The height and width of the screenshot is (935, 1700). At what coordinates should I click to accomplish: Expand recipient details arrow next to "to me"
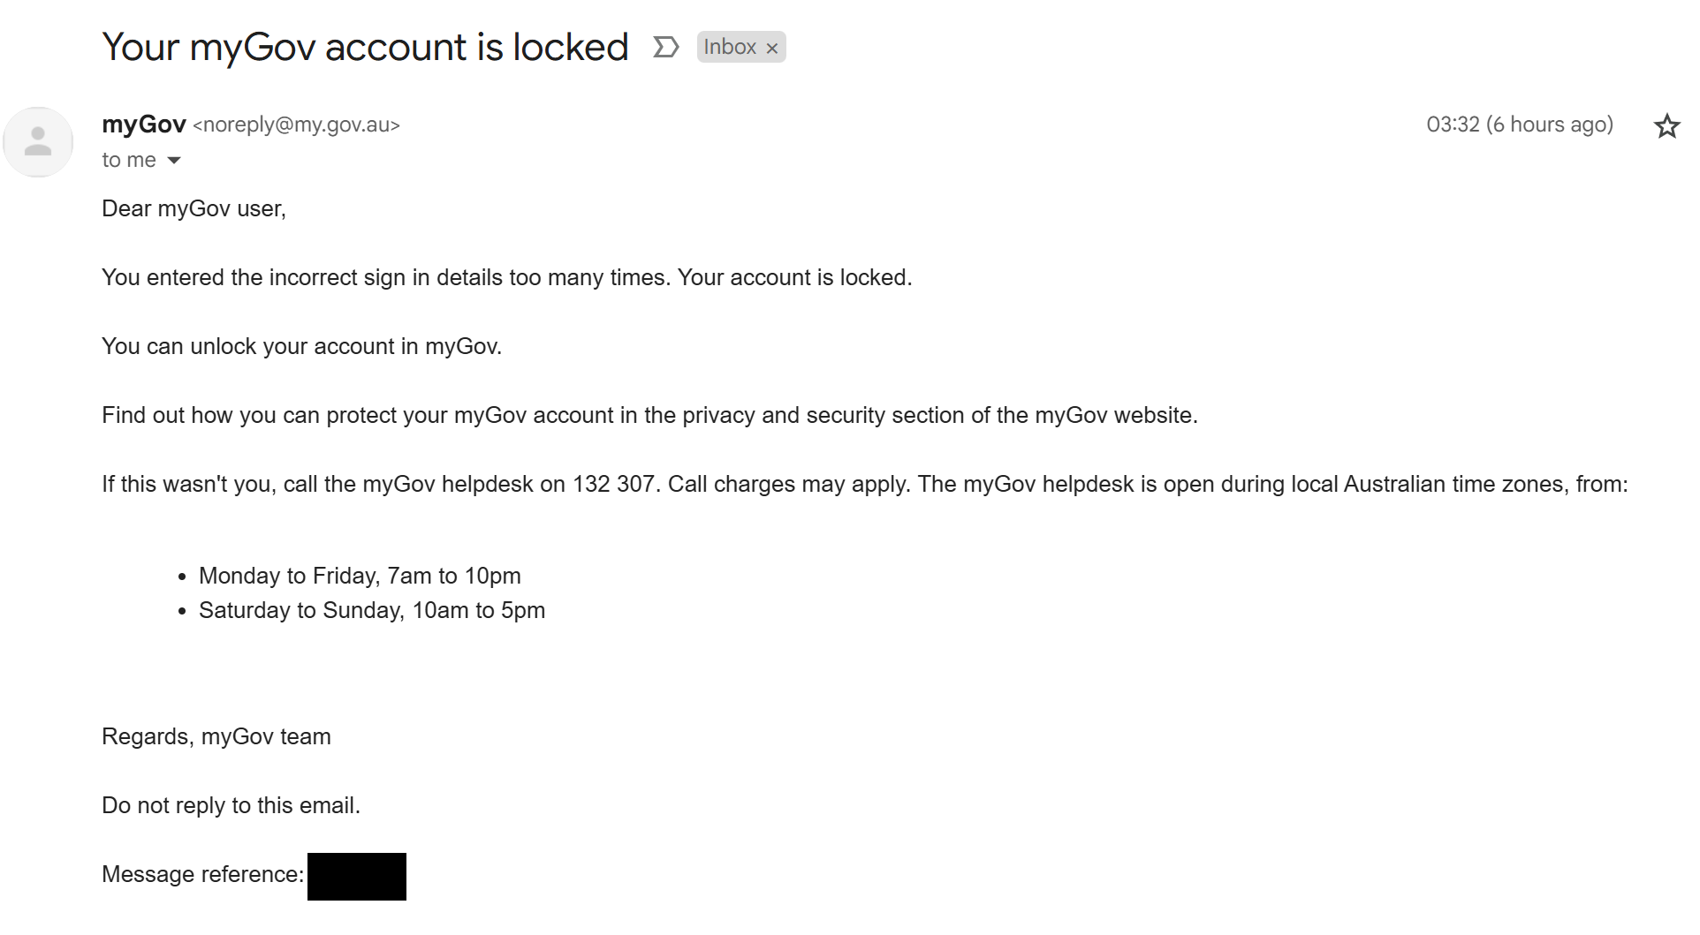pyautogui.click(x=174, y=160)
